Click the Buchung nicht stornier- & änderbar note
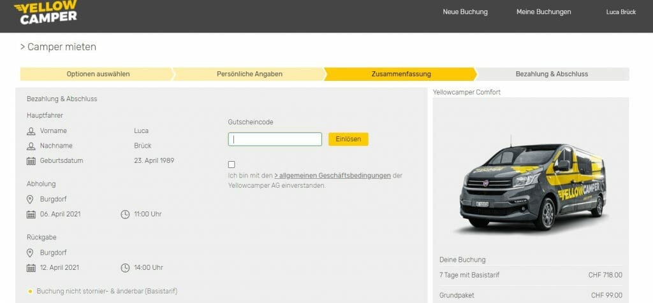 [107, 292]
